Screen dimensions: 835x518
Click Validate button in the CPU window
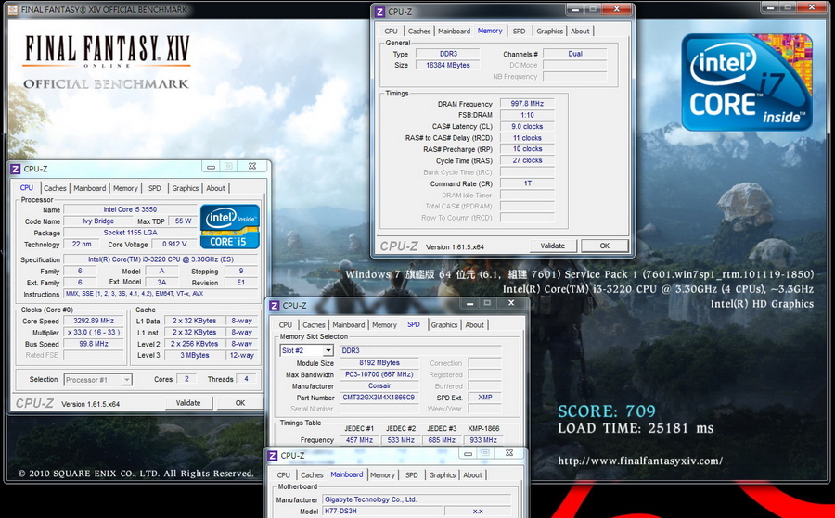(188, 403)
